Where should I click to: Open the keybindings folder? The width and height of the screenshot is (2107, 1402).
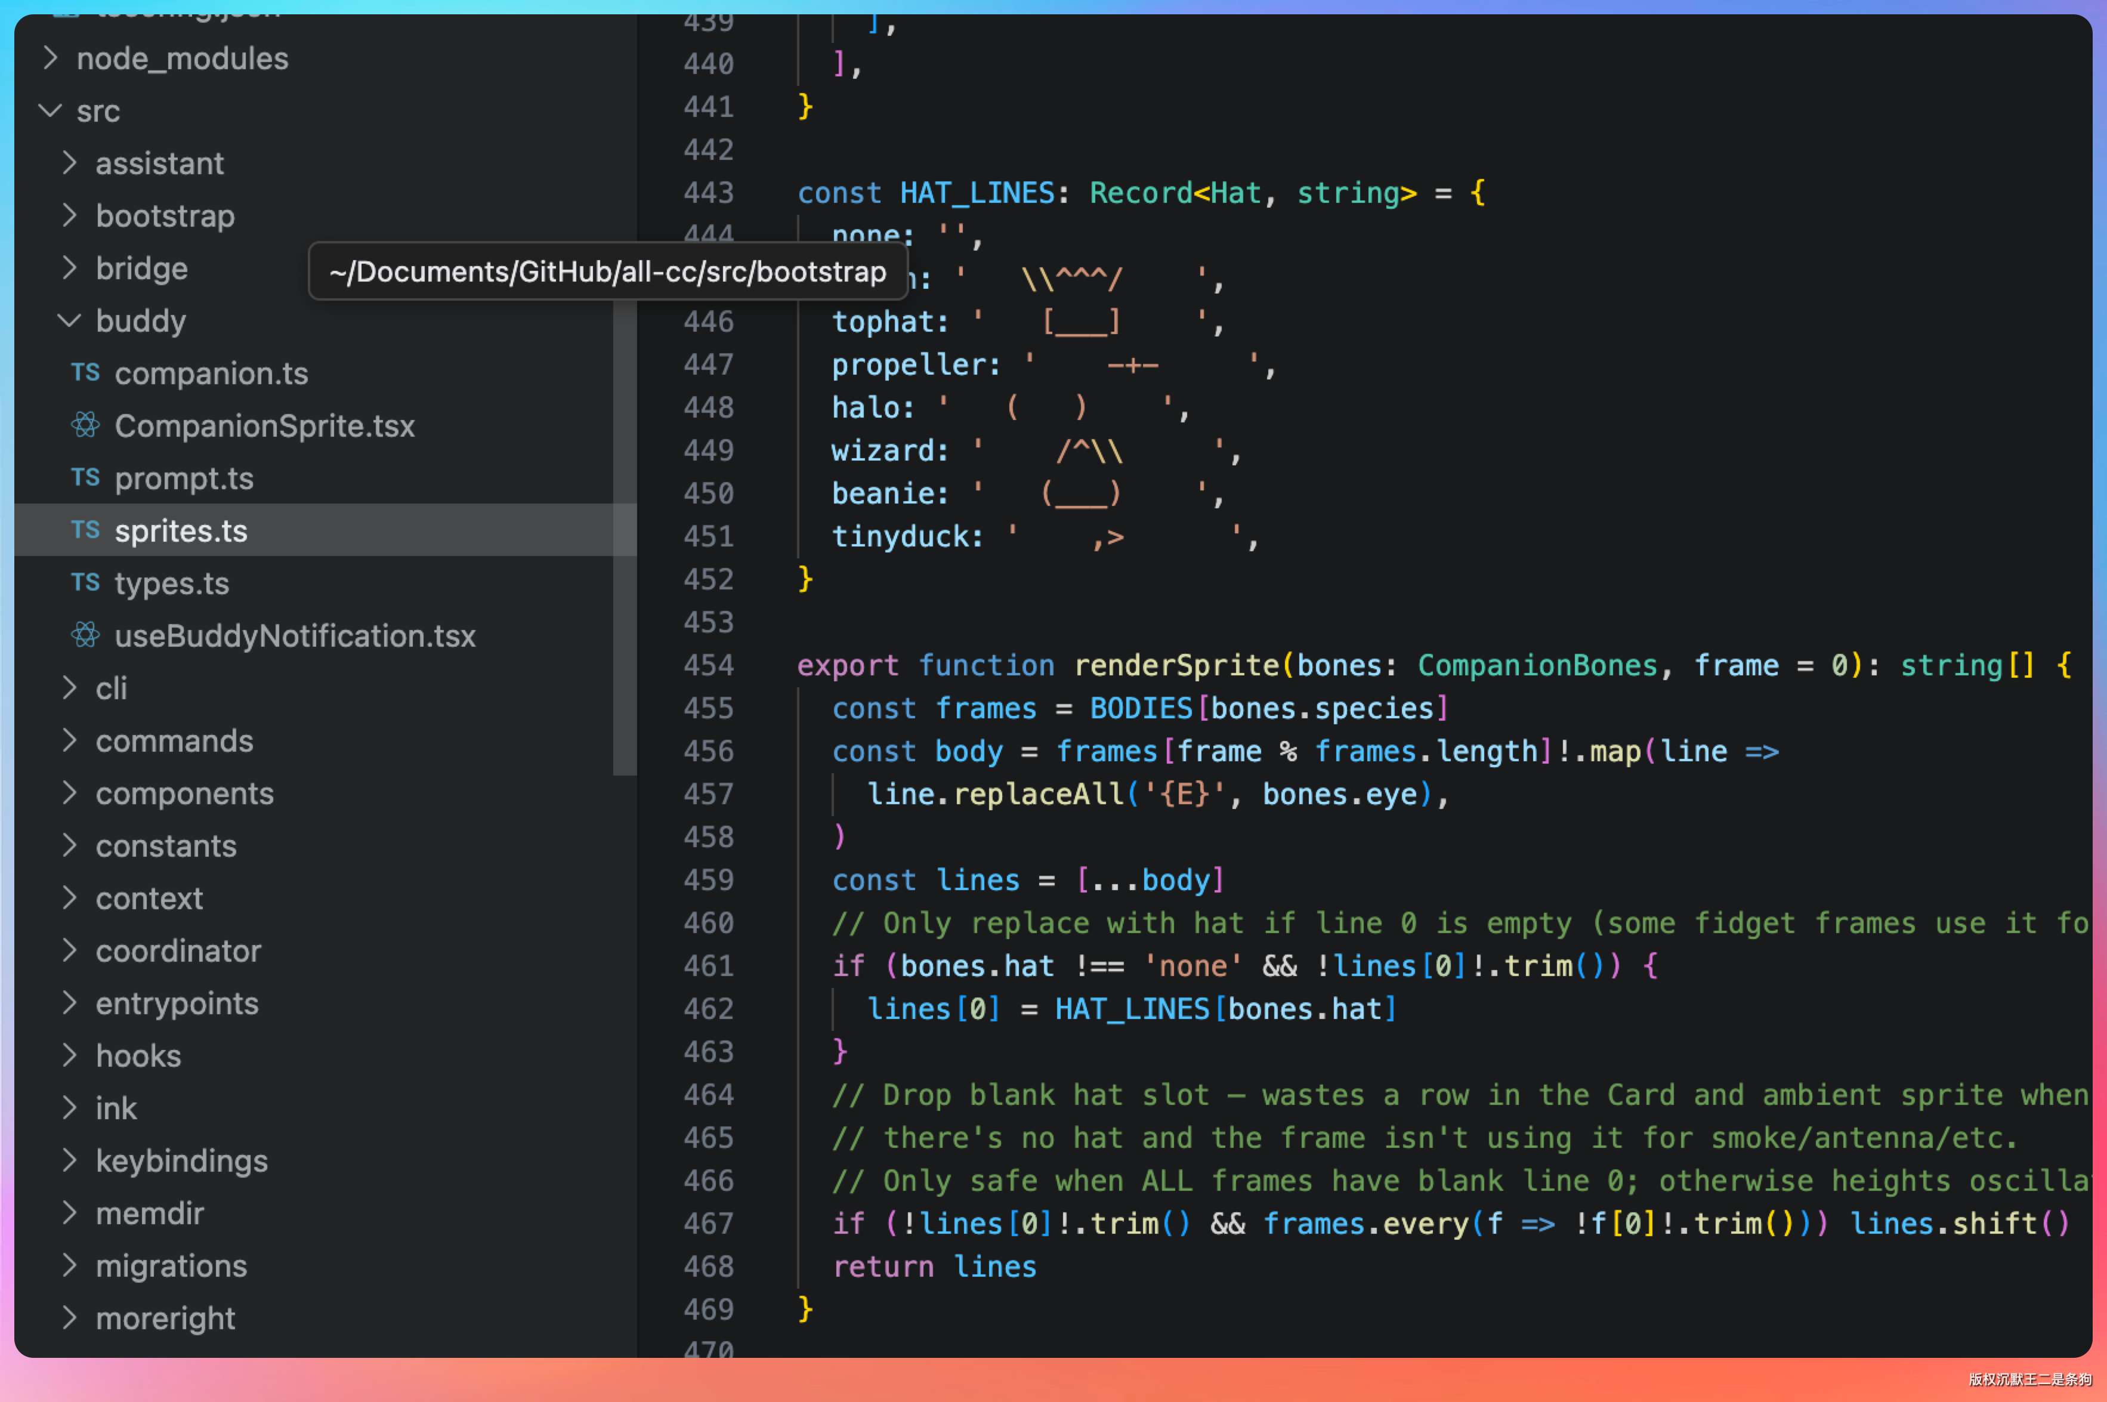[181, 1160]
